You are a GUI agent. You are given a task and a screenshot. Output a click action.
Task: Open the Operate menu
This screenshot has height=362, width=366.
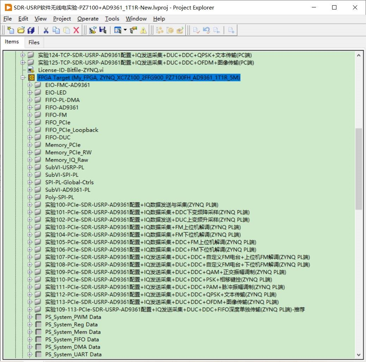88,19
